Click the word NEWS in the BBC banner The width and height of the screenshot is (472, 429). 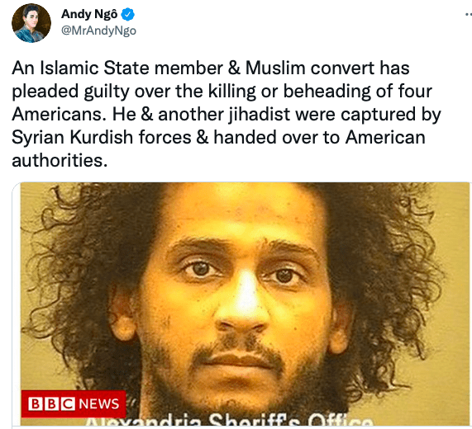[x=99, y=403]
